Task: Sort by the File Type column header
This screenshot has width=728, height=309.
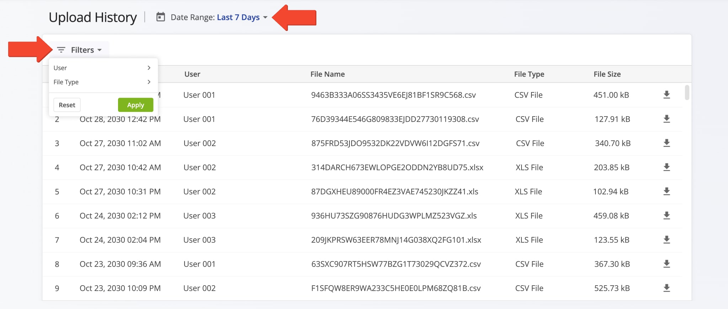Action: click(529, 74)
